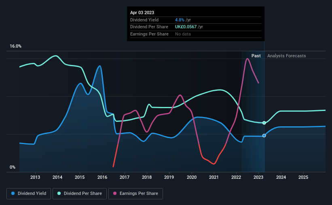Image resolution: width=332 pixels, height=205 pixels.
Task: Select the 2015 x-axis label
Action: tap(80, 177)
